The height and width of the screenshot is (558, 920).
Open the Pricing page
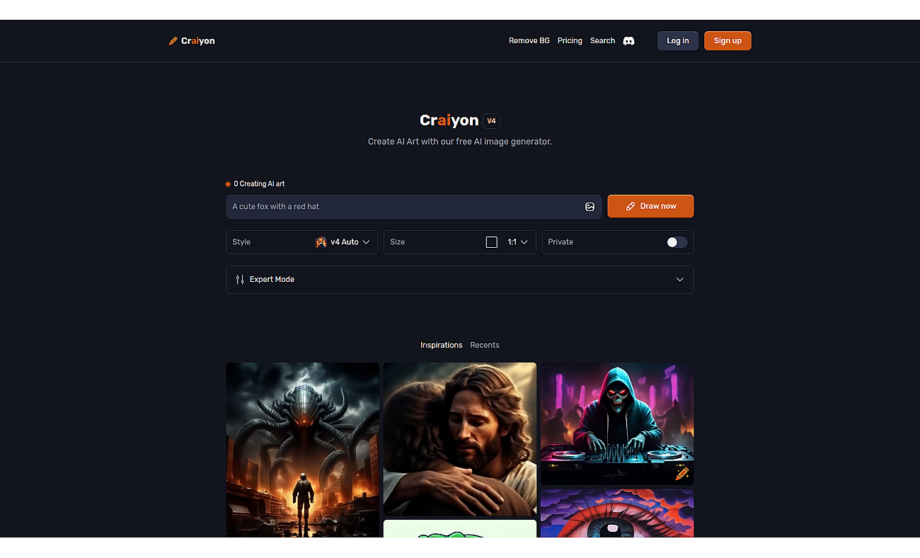[570, 41]
